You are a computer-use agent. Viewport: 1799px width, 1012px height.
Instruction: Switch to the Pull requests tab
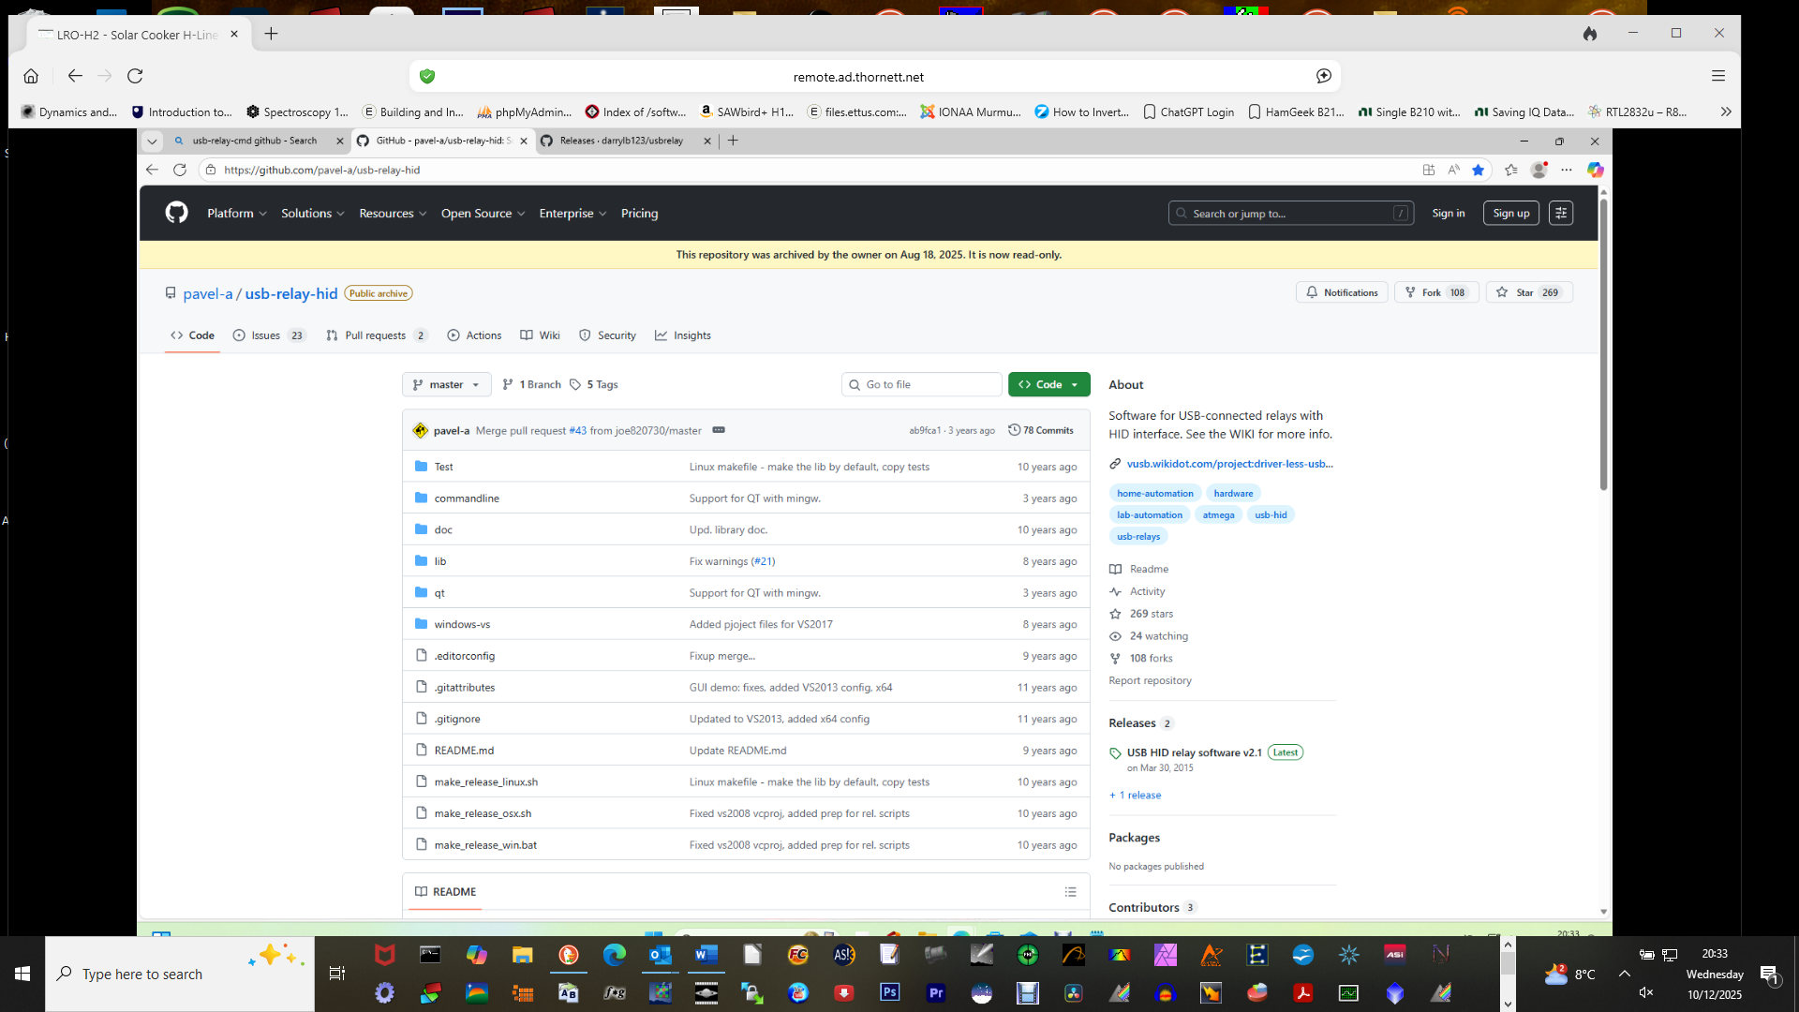(x=375, y=335)
